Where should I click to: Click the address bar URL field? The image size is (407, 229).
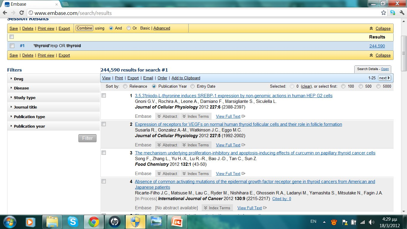(206, 13)
